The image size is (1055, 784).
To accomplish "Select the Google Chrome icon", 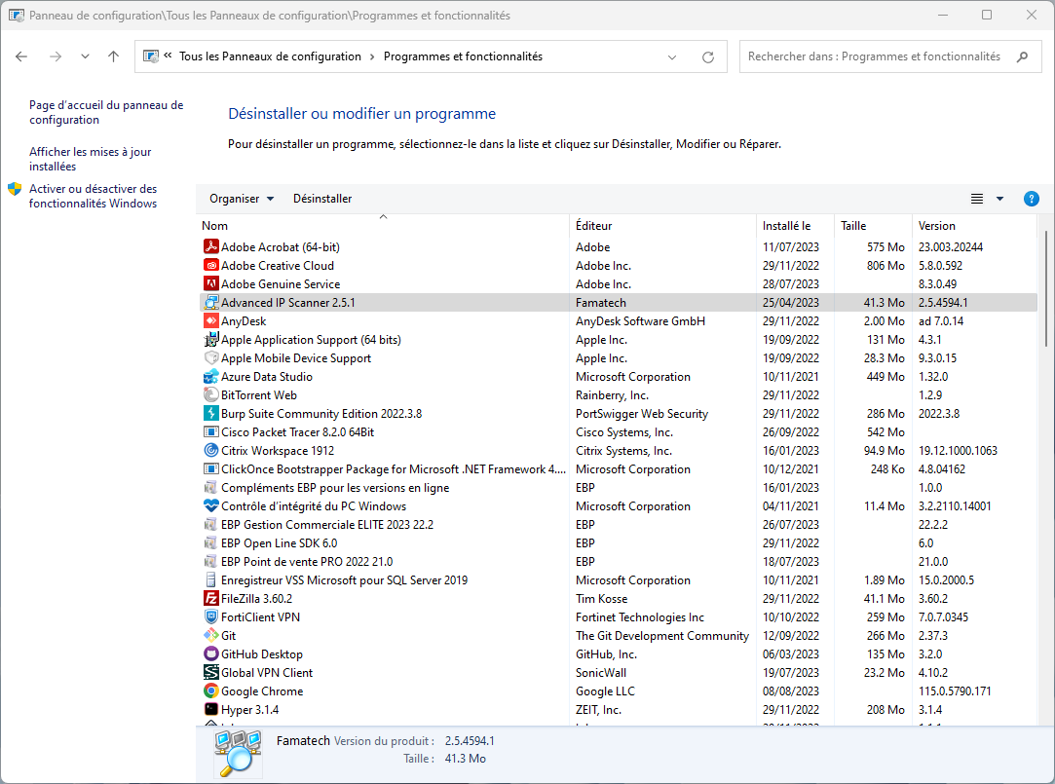I will (211, 691).
